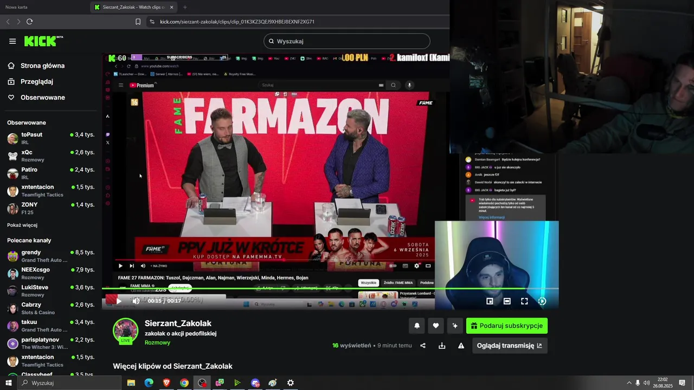Open the Cabrzy Slots & Casino channel
This screenshot has height=390, width=694.
[x=50, y=308]
